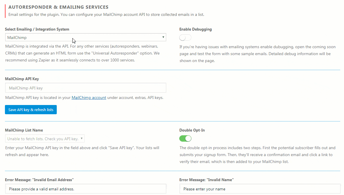Open the Emailing / Integration System dropdown showing MailChimp
Screen dimensions: 344x195
click(85, 37)
